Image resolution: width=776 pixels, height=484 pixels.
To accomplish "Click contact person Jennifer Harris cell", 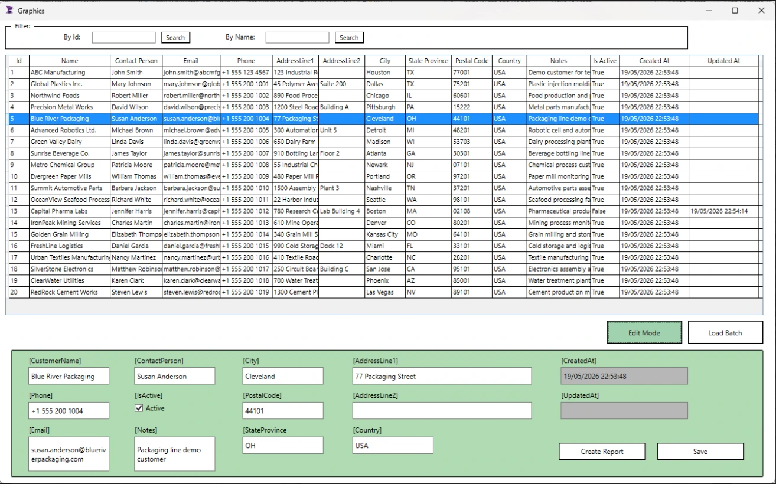I will pos(136,211).
